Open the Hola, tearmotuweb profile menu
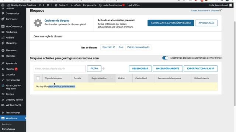Viewport: 236px width, 132px height. pos(221,5)
